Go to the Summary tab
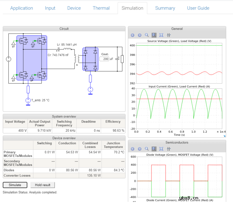233x207 pixels. (165, 8)
